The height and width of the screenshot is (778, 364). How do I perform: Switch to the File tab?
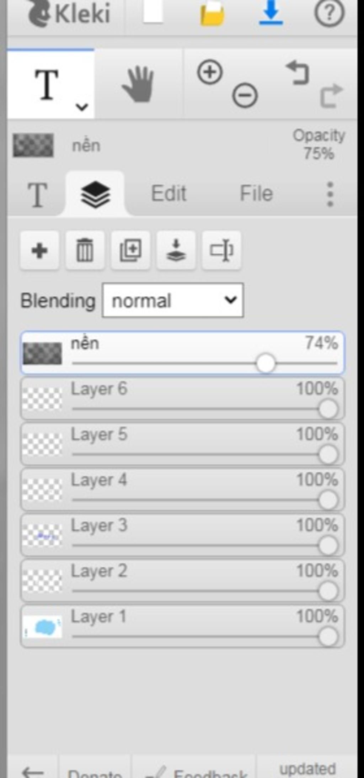256,194
